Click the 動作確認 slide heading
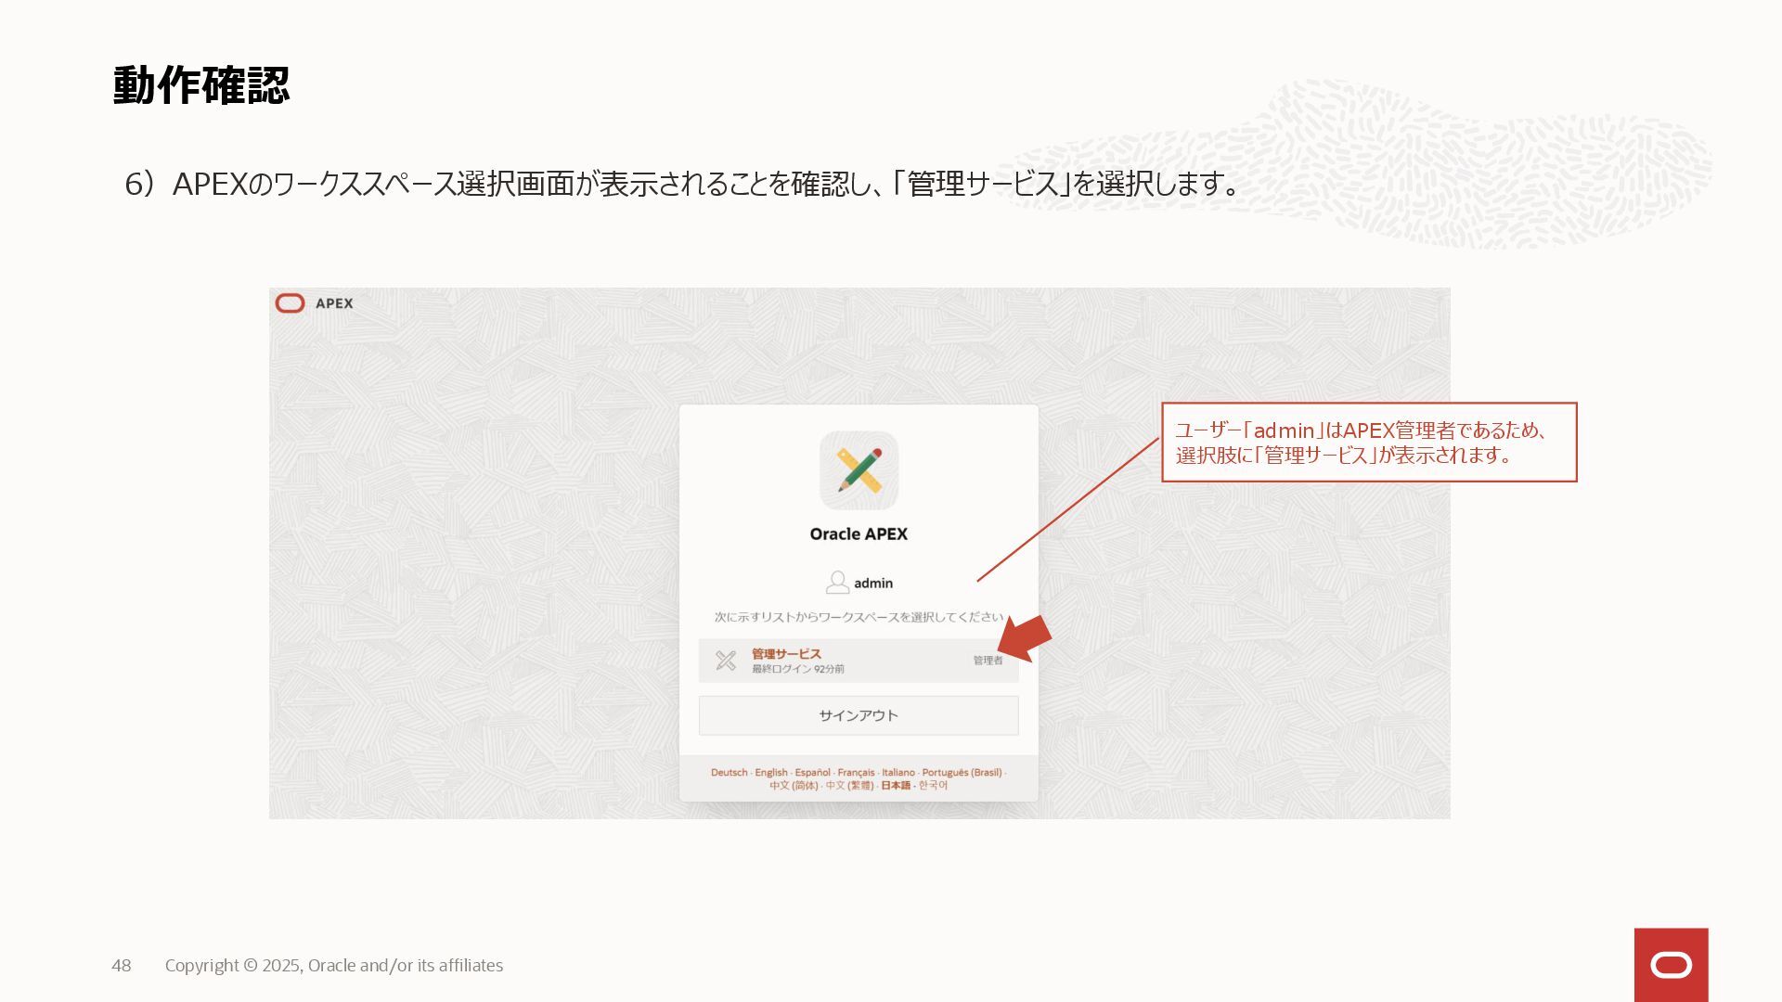 (x=201, y=85)
